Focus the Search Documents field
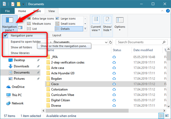This screenshot has height=119, width=171. 141,42
